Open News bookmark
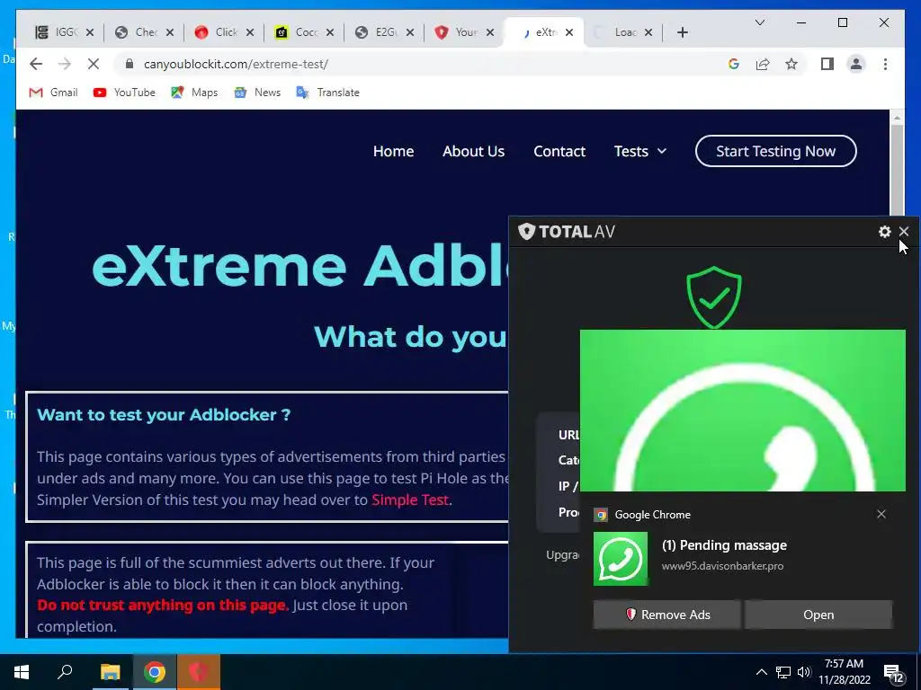This screenshot has height=690, width=921. point(257,93)
